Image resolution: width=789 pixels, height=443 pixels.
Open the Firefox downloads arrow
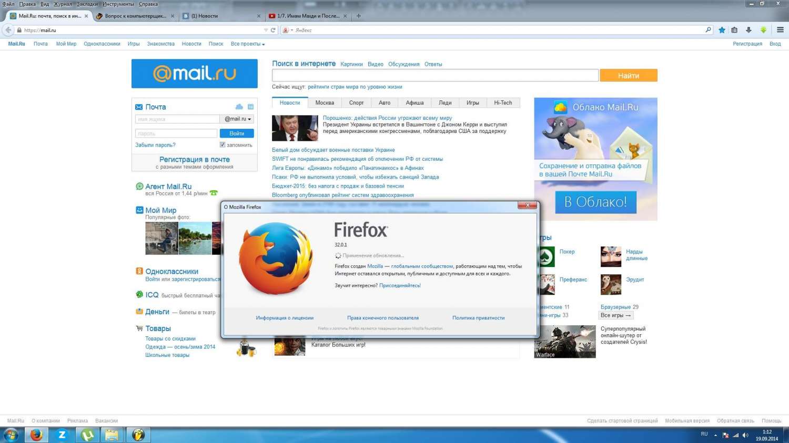coord(748,30)
